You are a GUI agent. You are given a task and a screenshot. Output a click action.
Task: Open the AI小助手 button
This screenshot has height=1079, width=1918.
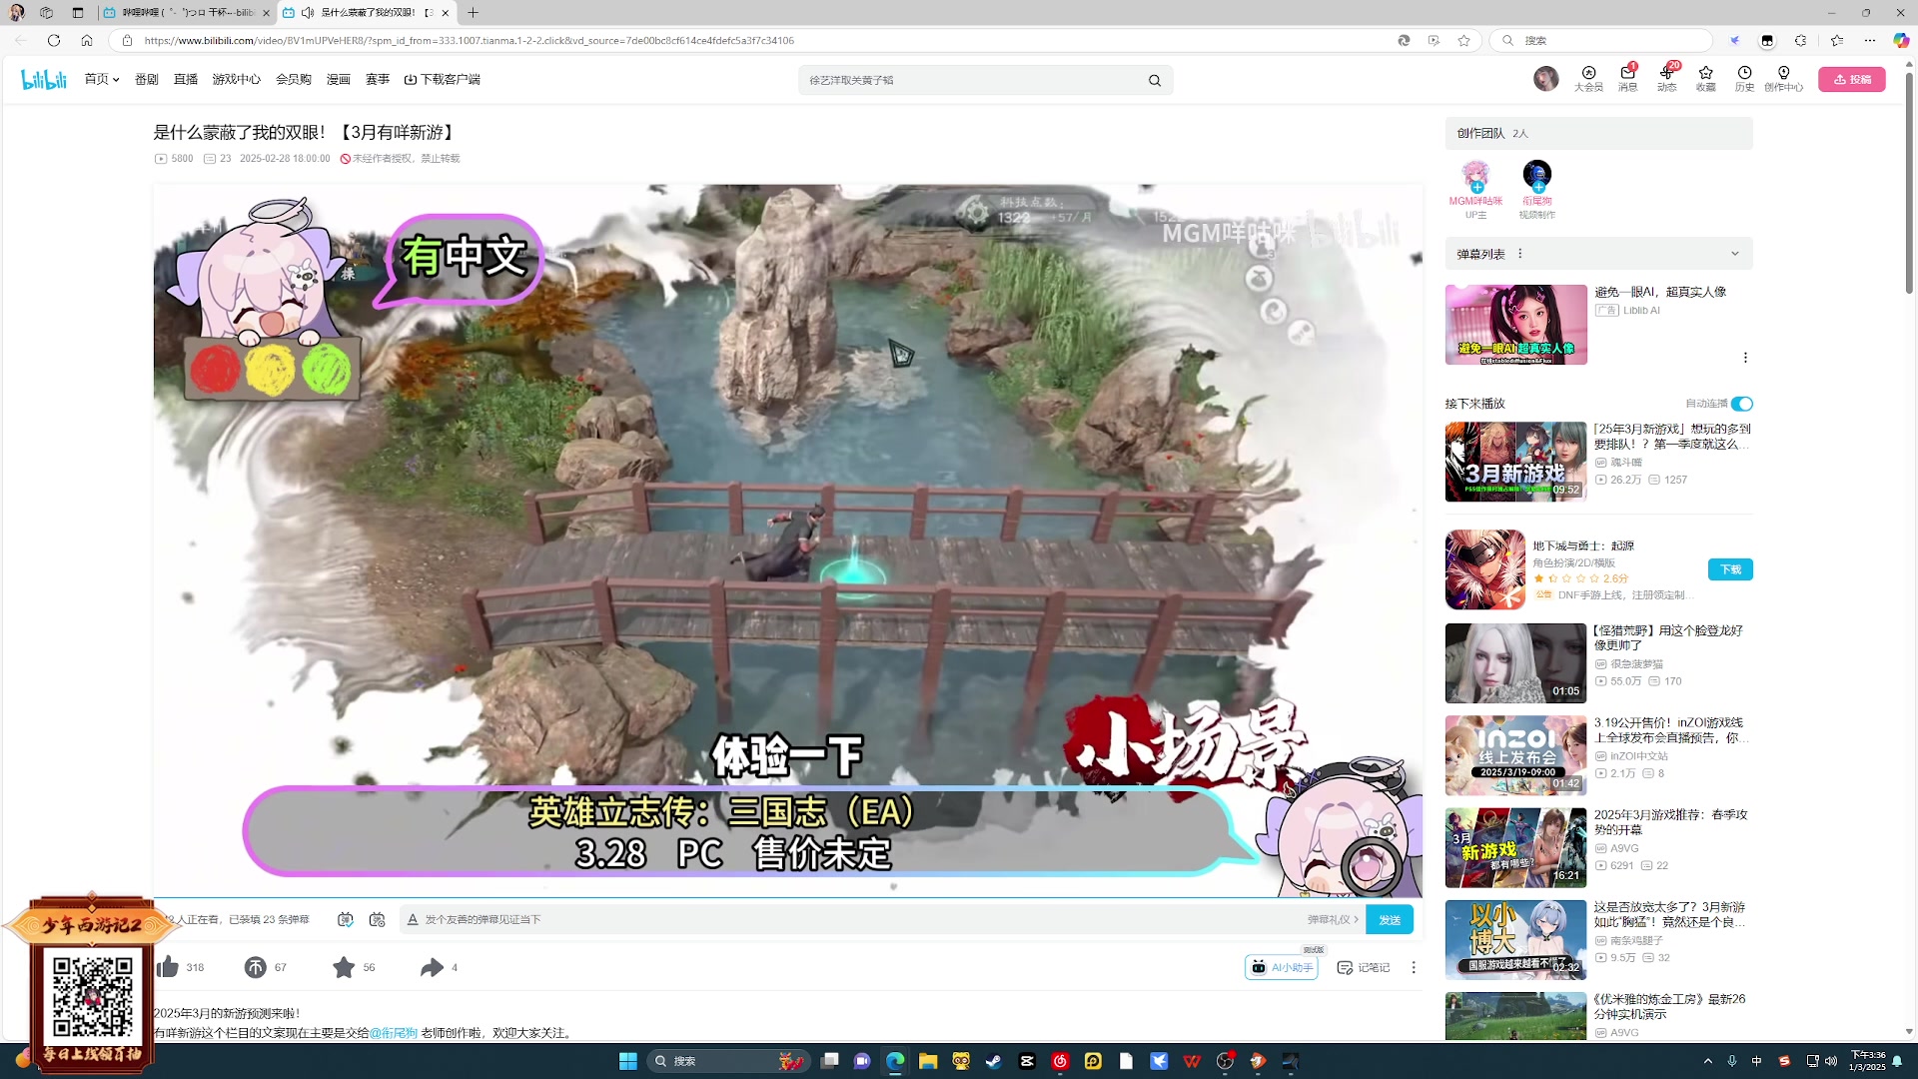coord(1282,967)
